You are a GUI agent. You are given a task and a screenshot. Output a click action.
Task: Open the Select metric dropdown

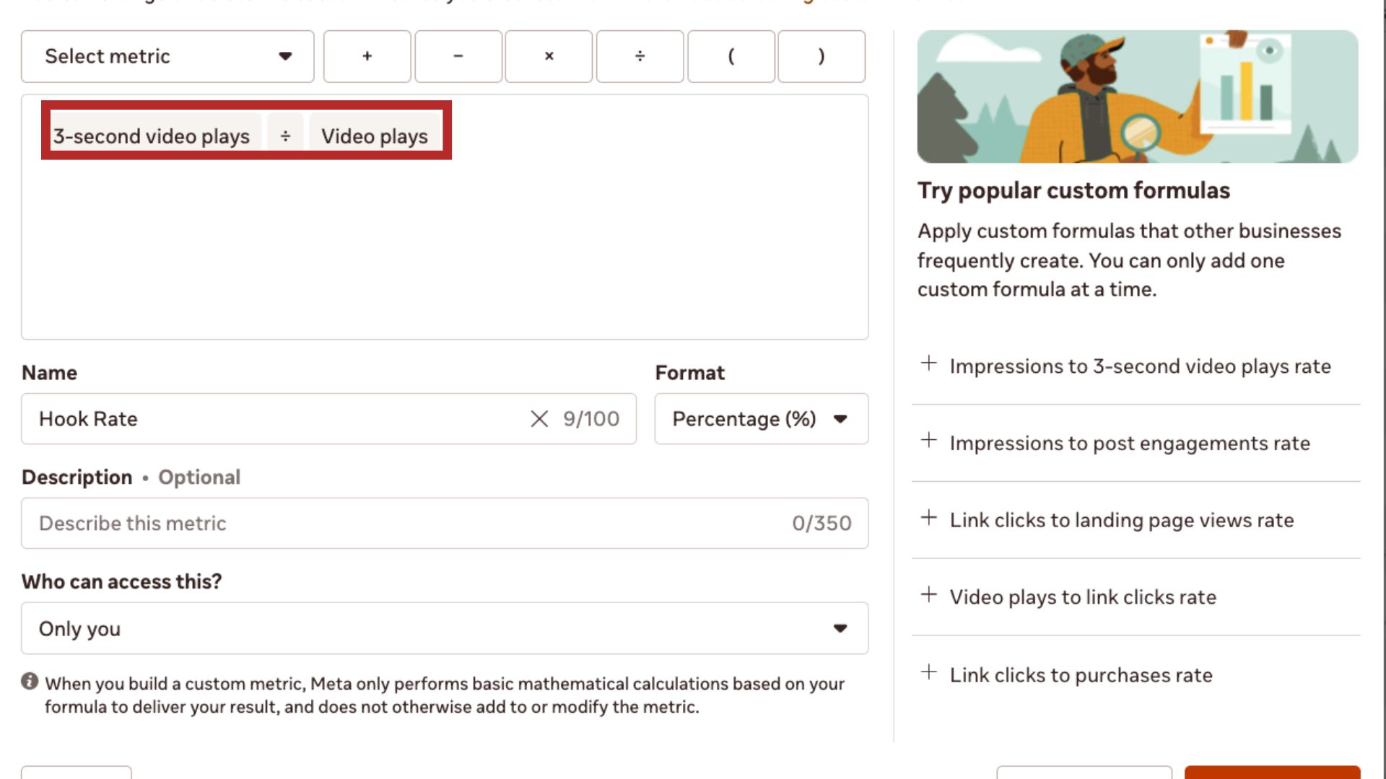167,56
